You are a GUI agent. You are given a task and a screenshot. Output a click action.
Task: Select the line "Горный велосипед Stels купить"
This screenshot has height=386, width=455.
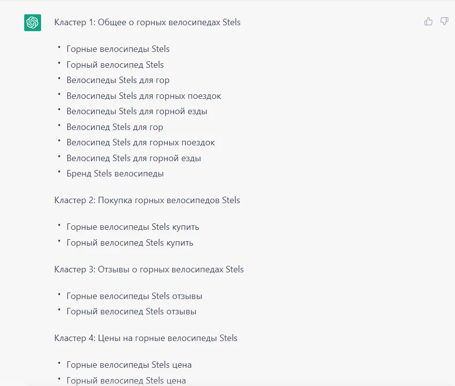click(x=130, y=243)
